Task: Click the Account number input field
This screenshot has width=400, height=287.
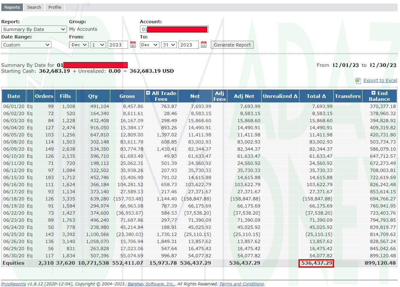Action: click(174, 29)
